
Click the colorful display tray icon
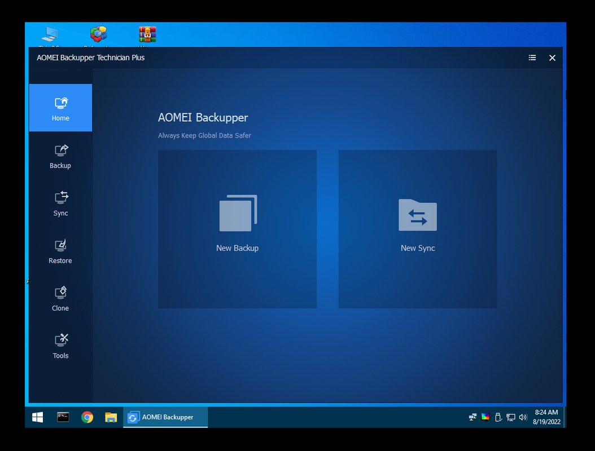pos(485,417)
